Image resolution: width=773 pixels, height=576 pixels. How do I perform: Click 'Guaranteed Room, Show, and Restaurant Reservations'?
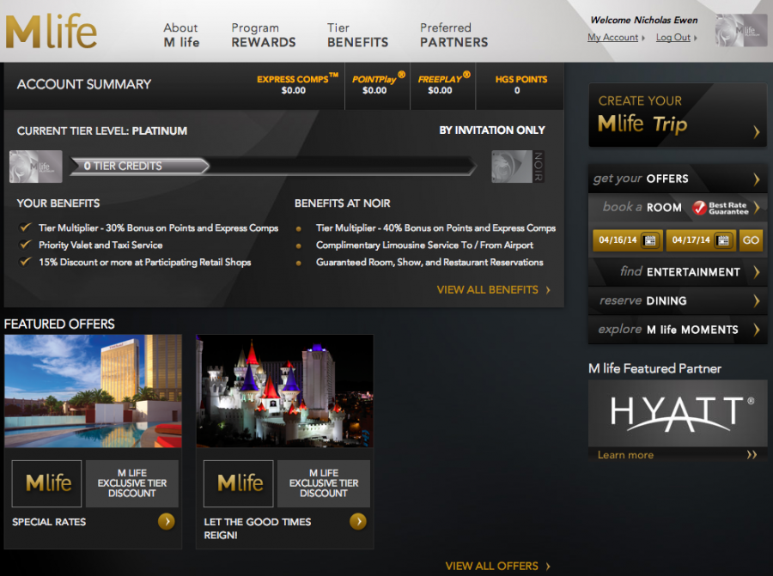(429, 263)
